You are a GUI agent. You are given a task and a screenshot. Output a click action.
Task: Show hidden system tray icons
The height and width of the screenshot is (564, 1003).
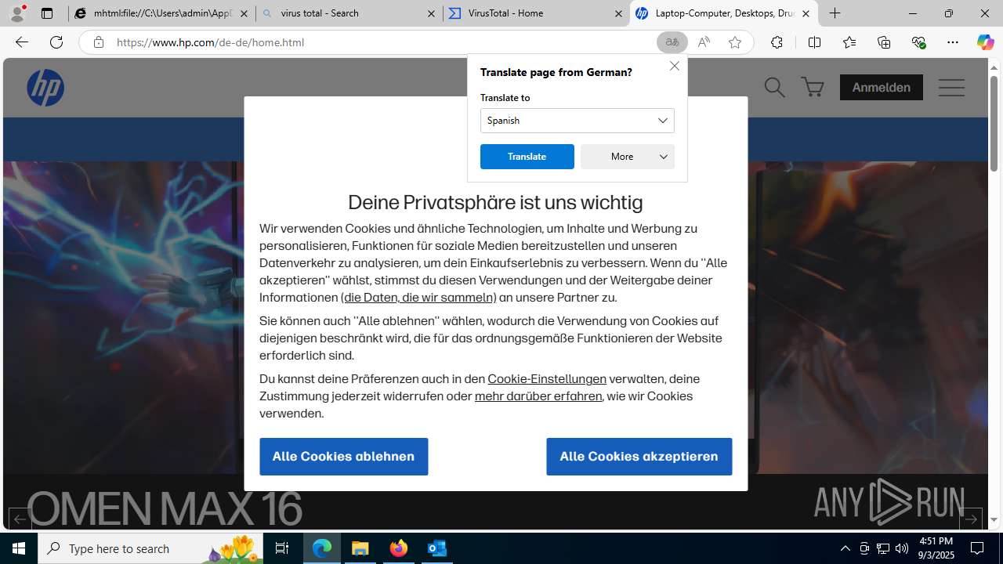pos(845,548)
